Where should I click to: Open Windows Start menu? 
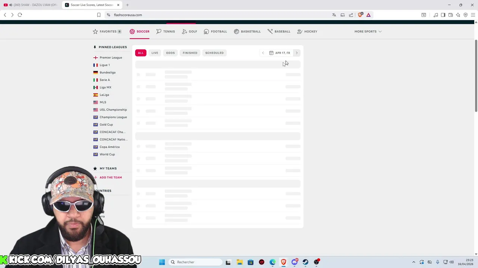click(x=162, y=262)
